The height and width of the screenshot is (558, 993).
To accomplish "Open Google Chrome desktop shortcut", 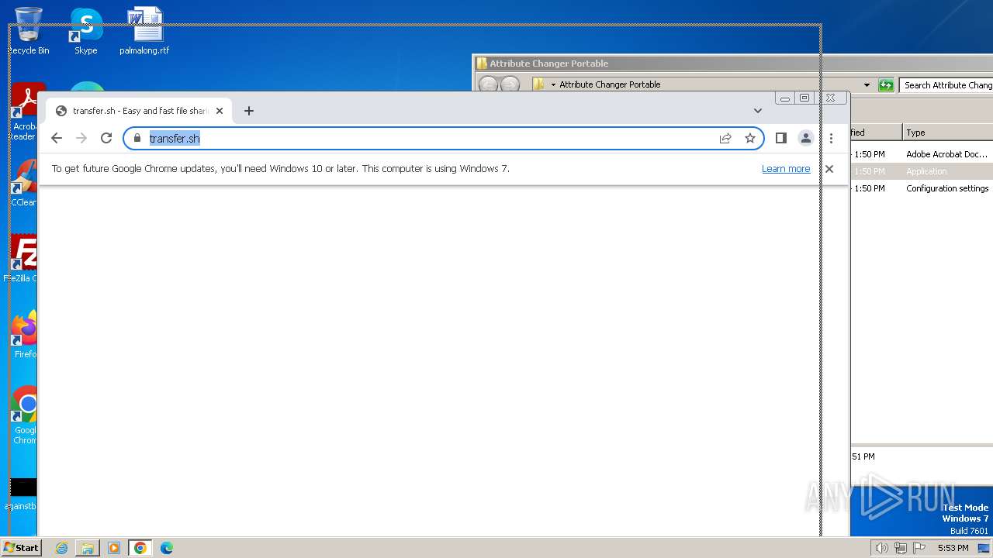I will pos(24,415).
